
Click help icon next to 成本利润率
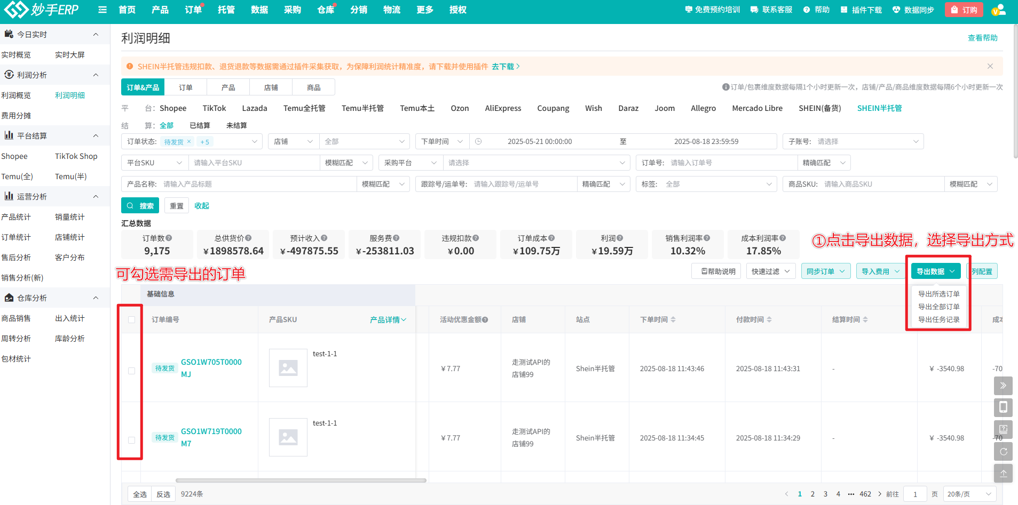pyautogui.click(x=783, y=238)
